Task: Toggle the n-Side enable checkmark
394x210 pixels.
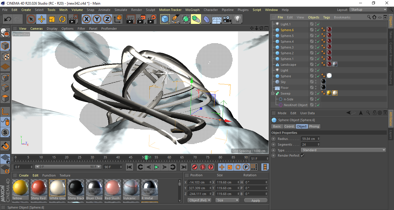Action: [x=318, y=99]
